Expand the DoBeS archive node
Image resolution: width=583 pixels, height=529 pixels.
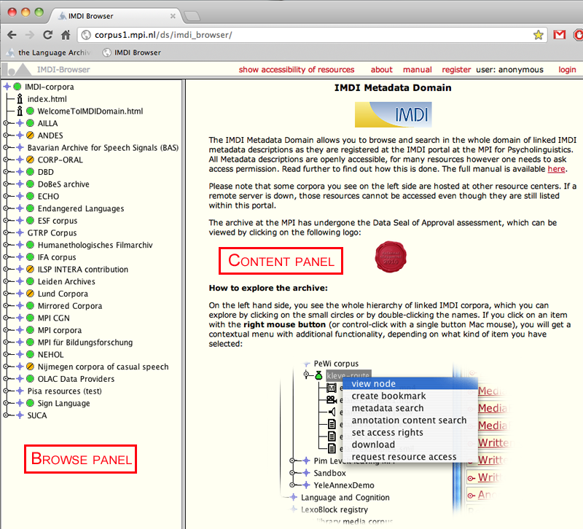(6, 184)
